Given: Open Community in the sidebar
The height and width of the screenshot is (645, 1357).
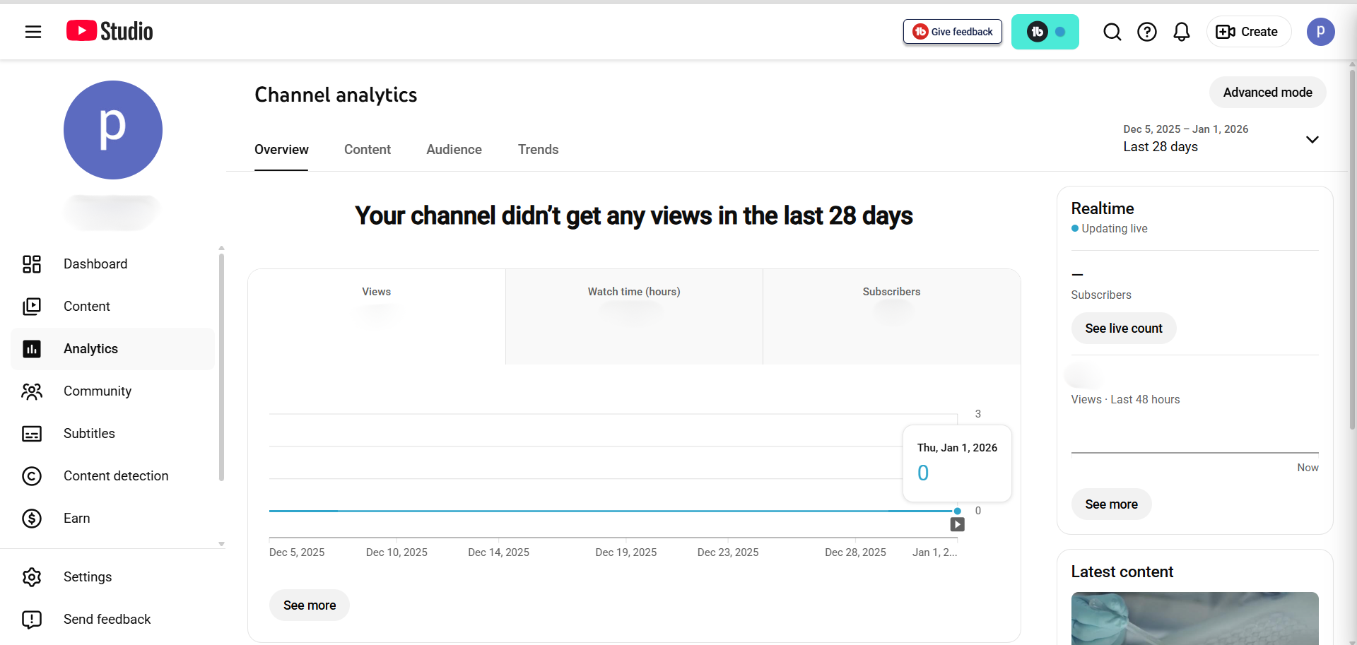Looking at the screenshot, I should (113, 391).
